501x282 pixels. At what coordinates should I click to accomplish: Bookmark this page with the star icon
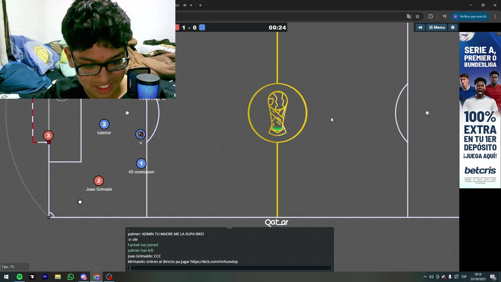[x=418, y=16]
